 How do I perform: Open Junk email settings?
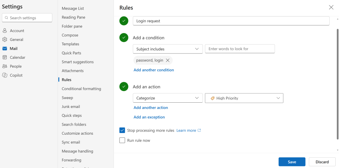[x=71, y=107]
